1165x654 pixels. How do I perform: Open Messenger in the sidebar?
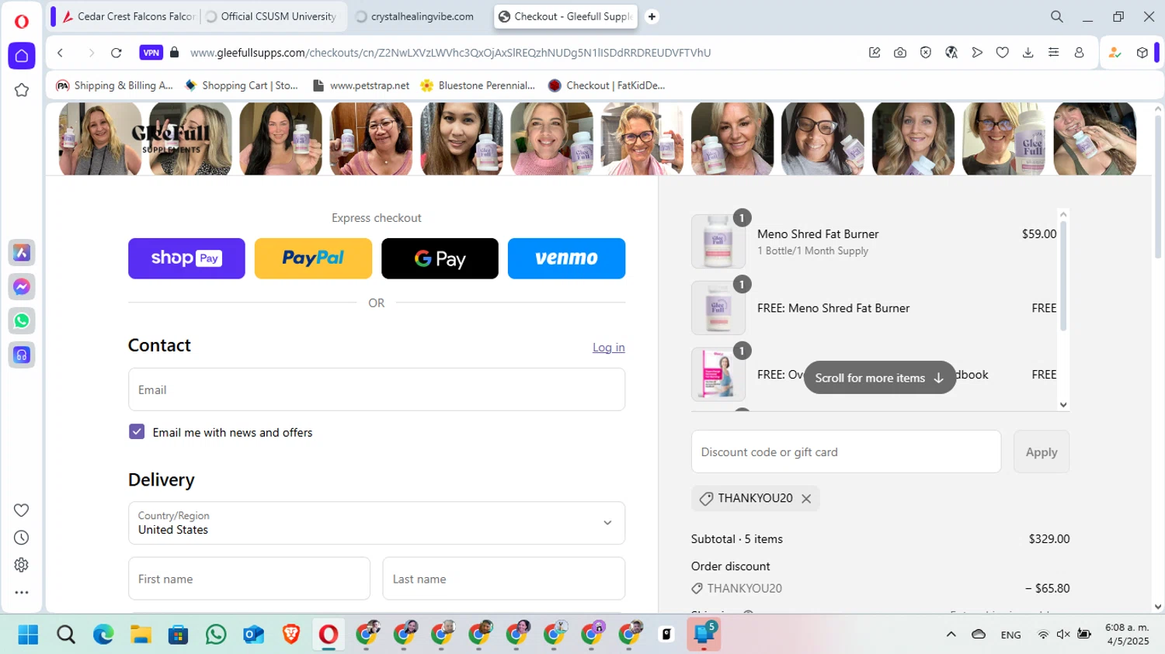click(x=22, y=286)
